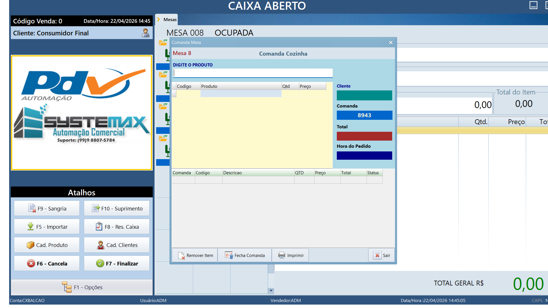Viewport: 548px width, 308px height.
Task: Select the Codigo column header in product grid
Action: pos(188,86)
